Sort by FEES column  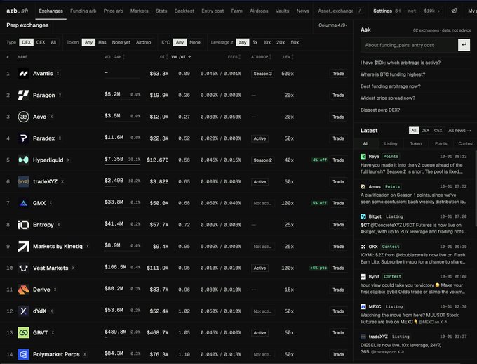click(234, 57)
